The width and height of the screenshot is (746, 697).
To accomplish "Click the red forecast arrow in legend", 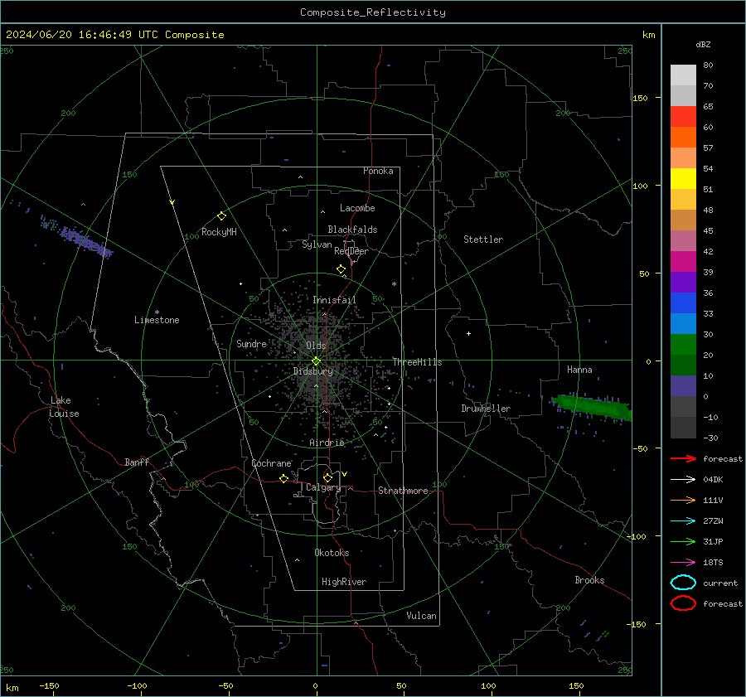I will tap(683, 458).
